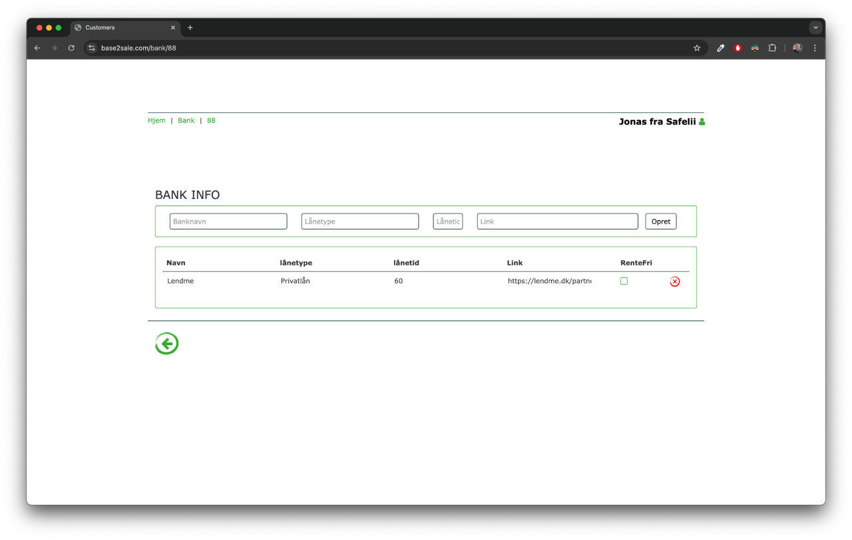
Task: Expand the tab search dropdown arrow
Action: pos(815,27)
